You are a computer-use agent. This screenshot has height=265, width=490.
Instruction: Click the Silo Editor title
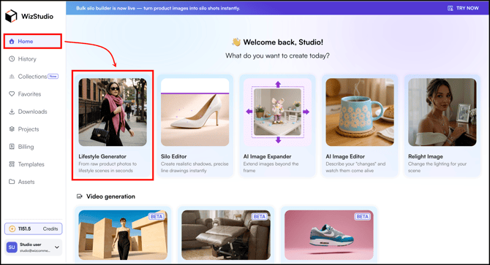(174, 156)
